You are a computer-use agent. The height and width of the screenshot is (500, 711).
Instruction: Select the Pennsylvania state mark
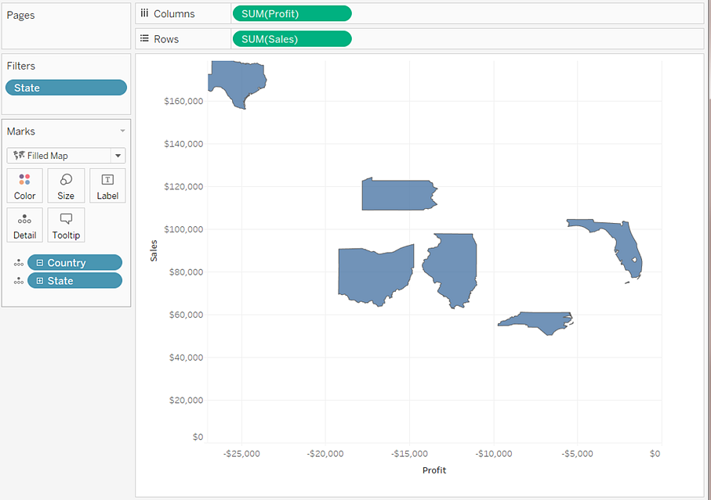click(397, 195)
